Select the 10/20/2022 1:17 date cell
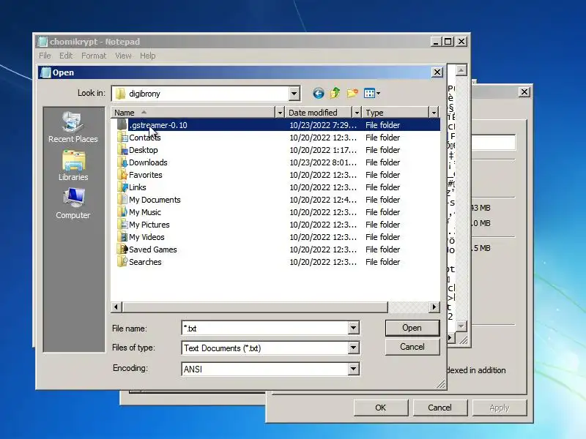The width and height of the screenshot is (586, 439). click(323, 150)
